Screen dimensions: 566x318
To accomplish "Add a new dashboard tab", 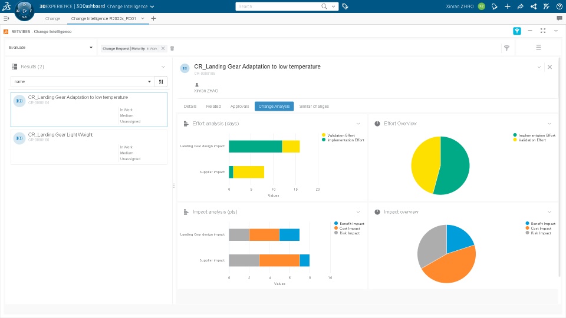I will 153,18.
